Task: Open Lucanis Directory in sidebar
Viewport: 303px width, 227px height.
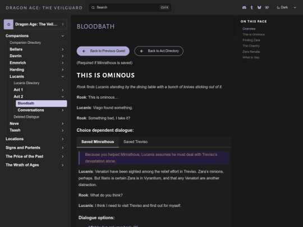Action: click(x=26, y=83)
